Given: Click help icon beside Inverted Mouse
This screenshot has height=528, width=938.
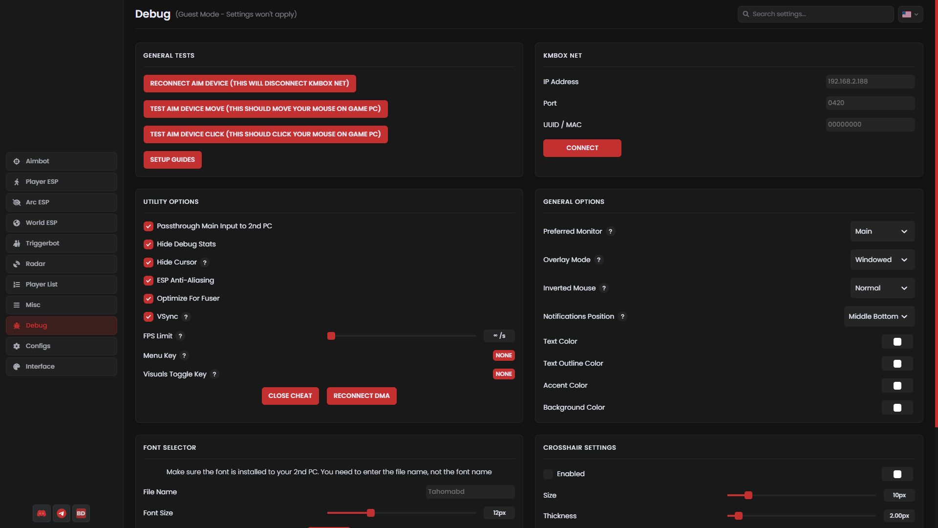Looking at the screenshot, I should 604,288.
